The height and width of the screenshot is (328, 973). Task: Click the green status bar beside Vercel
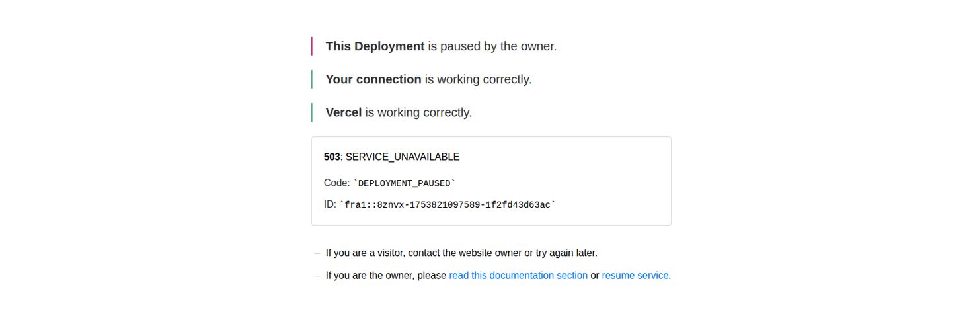click(312, 112)
